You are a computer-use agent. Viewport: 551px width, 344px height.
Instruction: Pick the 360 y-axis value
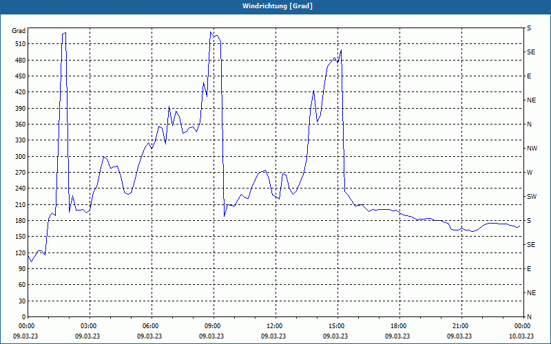tap(21, 125)
